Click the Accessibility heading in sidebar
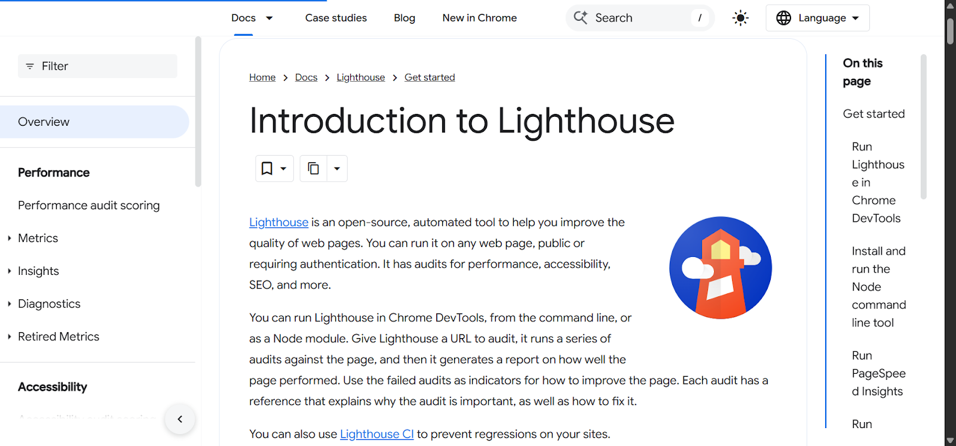This screenshot has width=956, height=446. coord(53,387)
